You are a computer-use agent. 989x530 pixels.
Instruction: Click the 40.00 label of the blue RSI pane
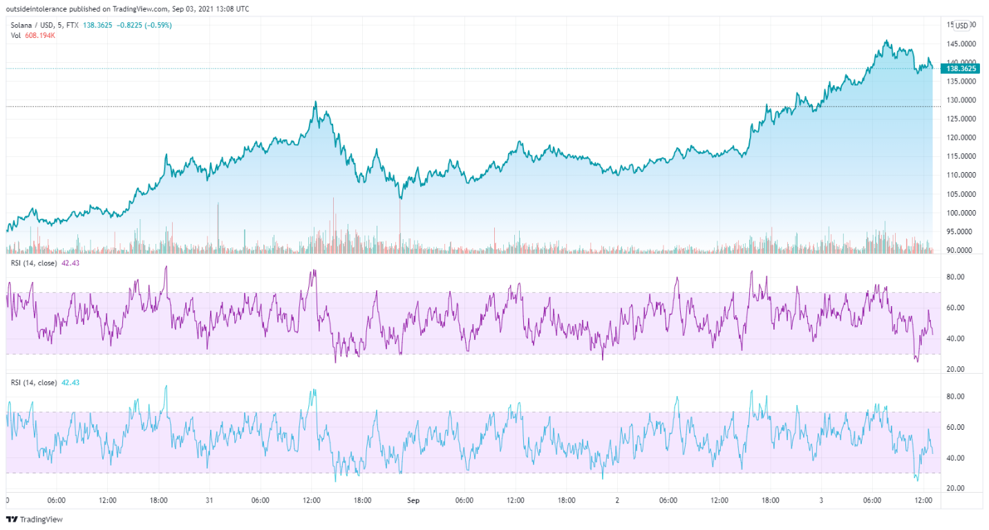[x=955, y=458]
